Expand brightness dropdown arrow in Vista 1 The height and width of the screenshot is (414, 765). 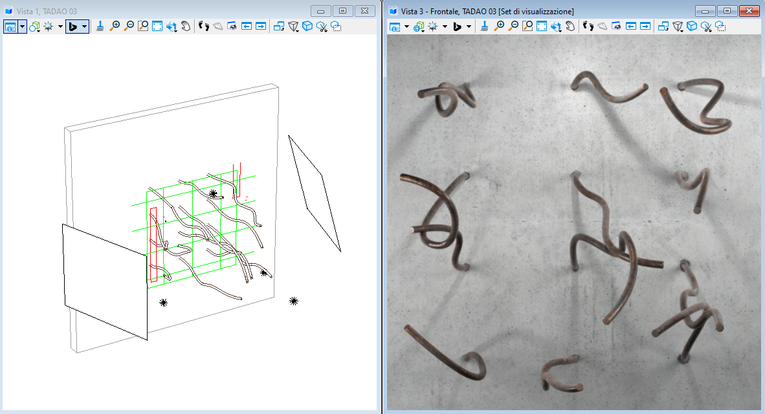pyautogui.click(x=60, y=27)
